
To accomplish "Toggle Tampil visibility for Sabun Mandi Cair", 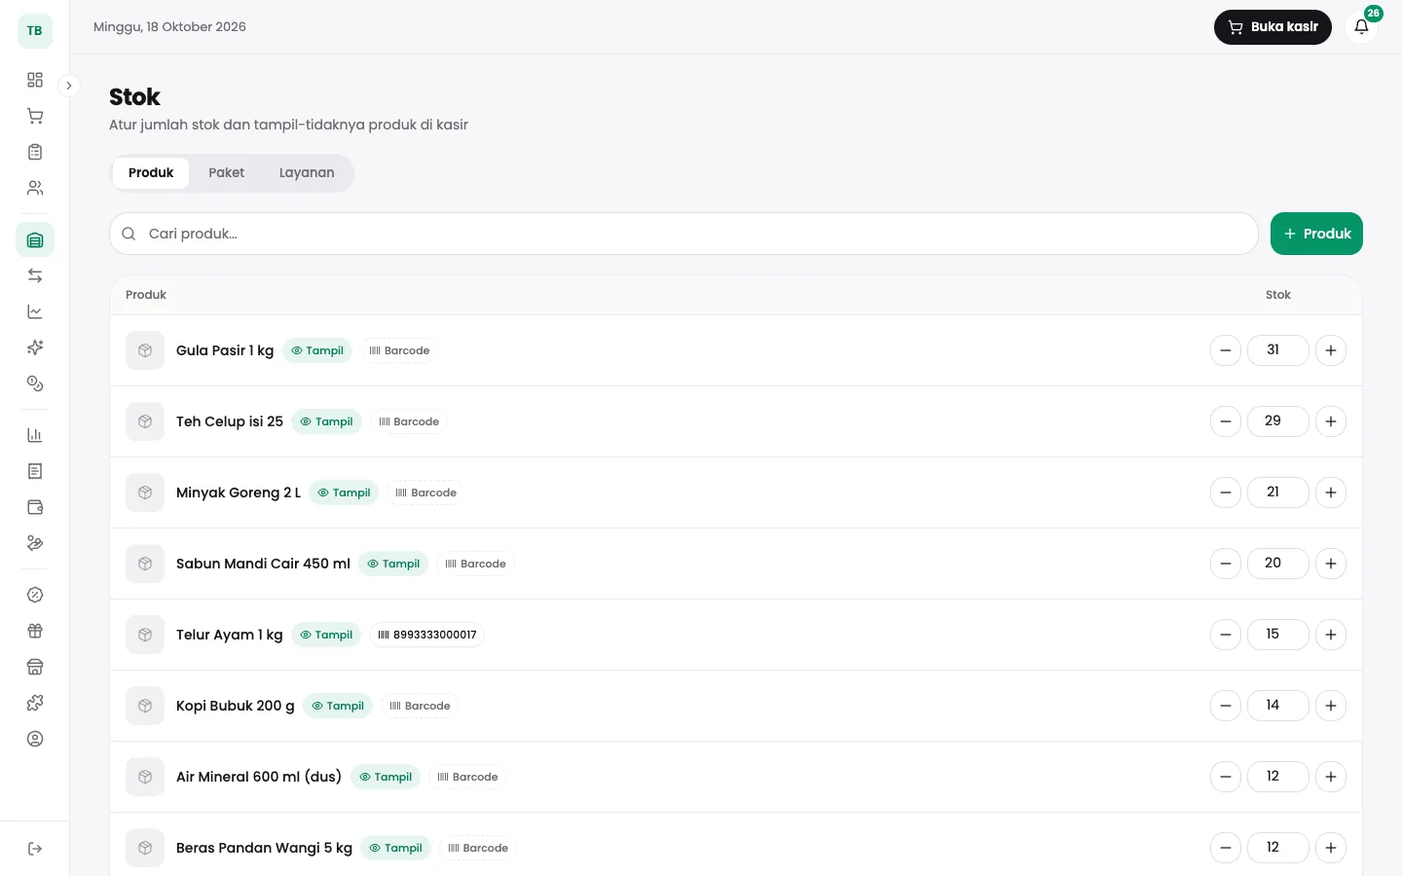I will click(393, 564).
